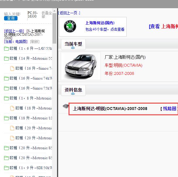Select the 资料信息 tab
This screenshot has height=177, width=178.
coord(73,90)
